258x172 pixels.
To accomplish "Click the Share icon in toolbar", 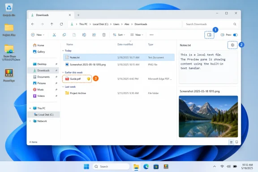I will (94, 35).
